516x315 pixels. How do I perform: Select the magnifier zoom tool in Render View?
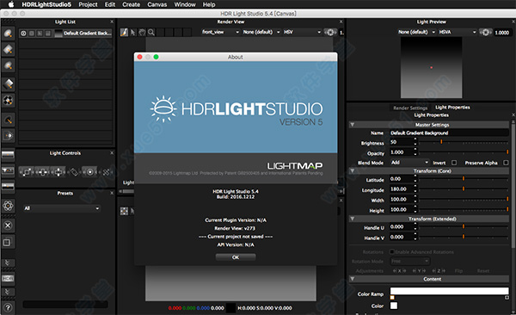coord(151,33)
